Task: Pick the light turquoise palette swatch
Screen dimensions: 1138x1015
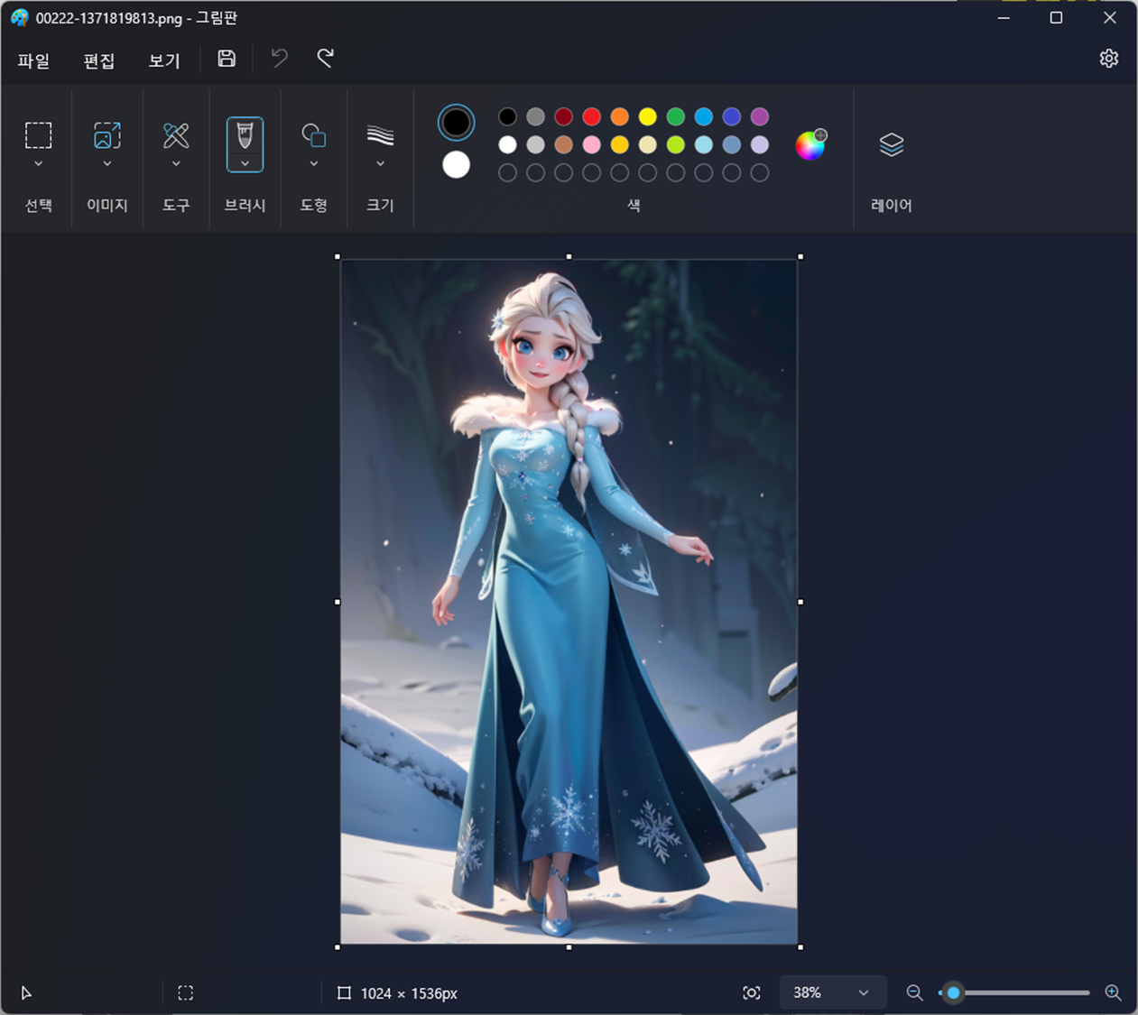Action: point(703,144)
